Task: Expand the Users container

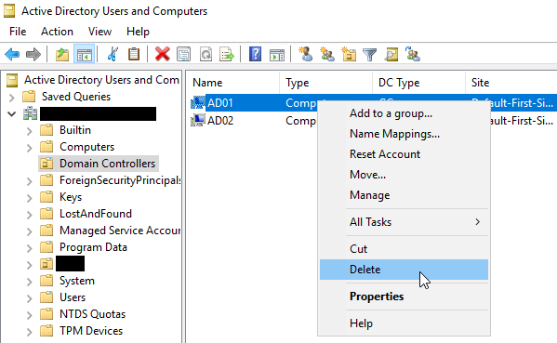Action: point(29,297)
